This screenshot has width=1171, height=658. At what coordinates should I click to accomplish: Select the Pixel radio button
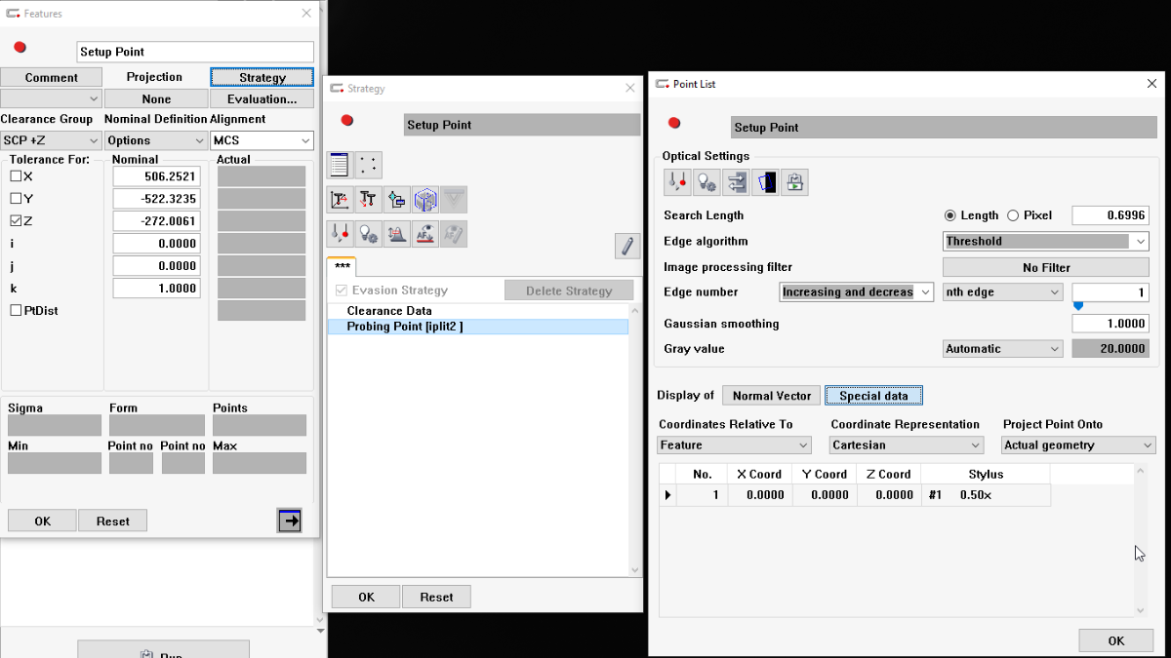coord(1013,215)
